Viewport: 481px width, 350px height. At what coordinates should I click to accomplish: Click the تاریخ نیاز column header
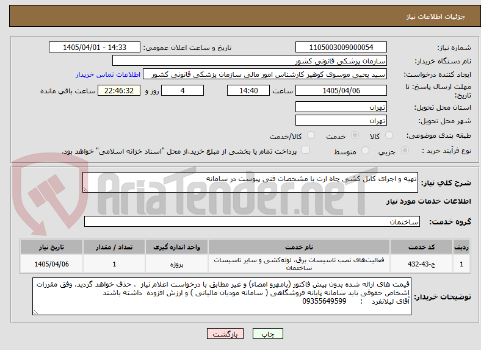(x=51, y=247)
